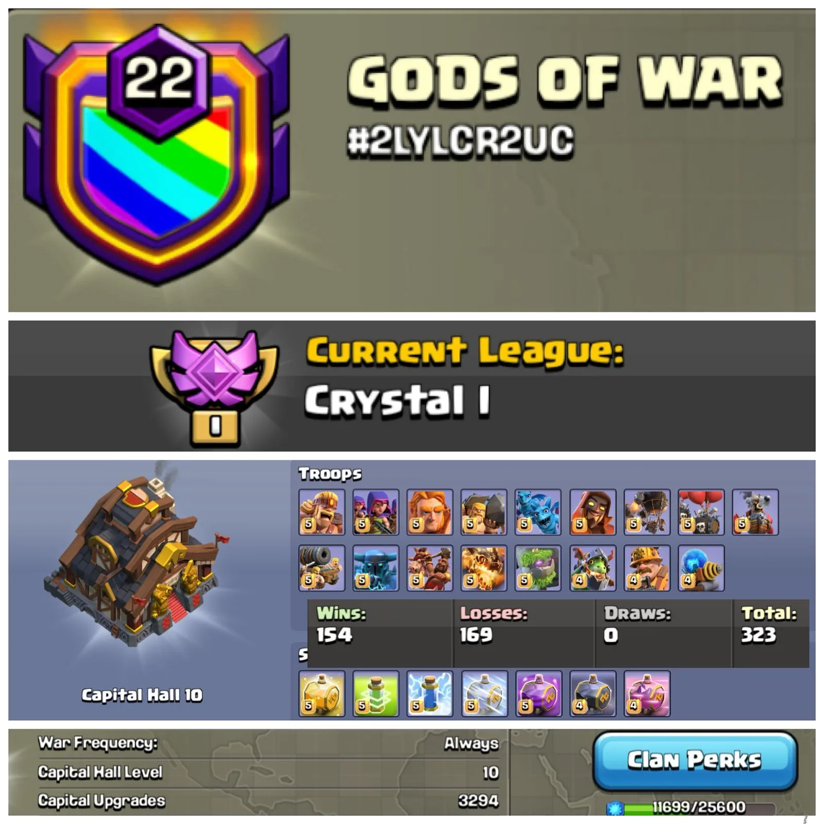Choose the Lightning spell icon
The height and width of the screenshot is (824, 824).
click(430, 694)
